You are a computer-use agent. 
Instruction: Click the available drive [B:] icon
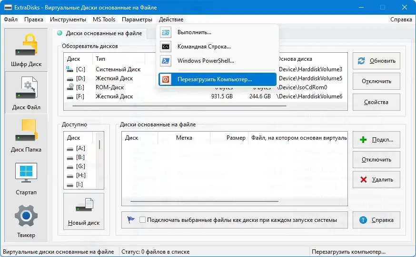coord(70,158)
